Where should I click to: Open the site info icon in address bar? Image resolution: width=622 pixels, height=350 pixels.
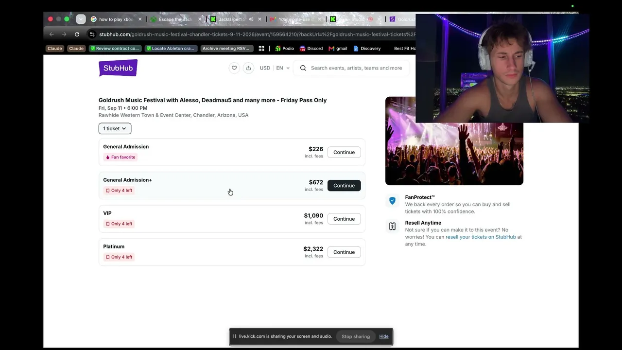point(92,34)
